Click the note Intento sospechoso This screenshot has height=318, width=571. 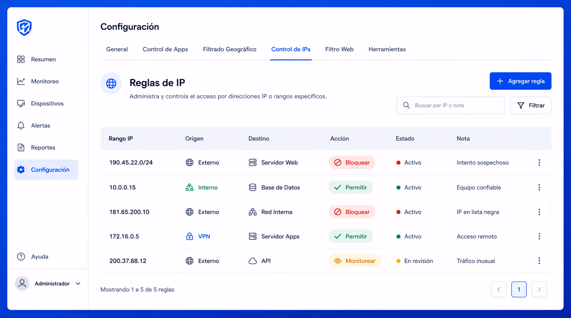click(483, 162)
